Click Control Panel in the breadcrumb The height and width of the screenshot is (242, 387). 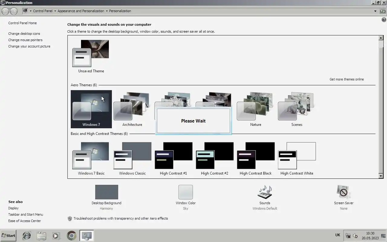(x=43, y=11)
